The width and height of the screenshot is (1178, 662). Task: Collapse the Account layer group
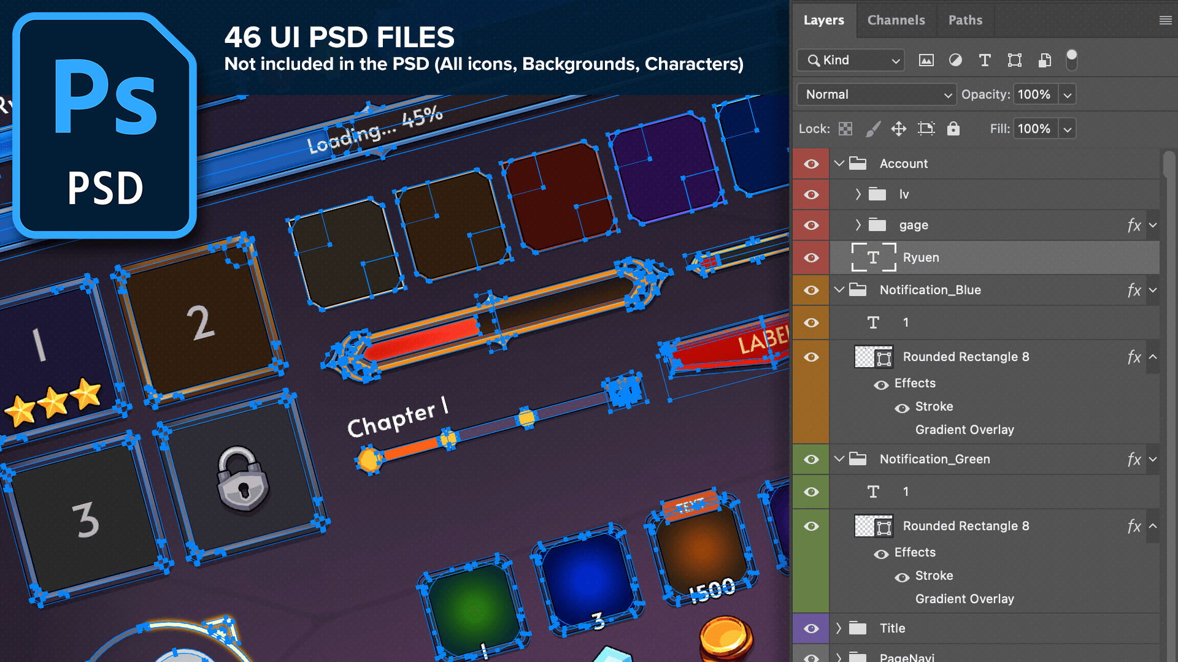pos(839,164)
